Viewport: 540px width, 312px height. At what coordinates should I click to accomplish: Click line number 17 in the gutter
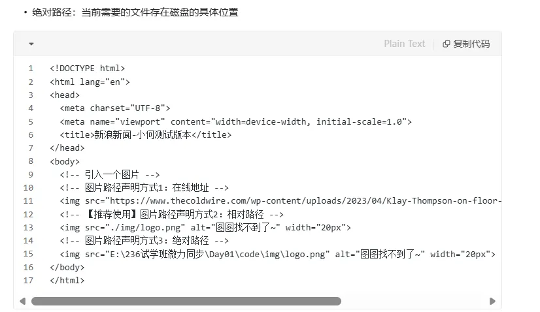[28, 281]
